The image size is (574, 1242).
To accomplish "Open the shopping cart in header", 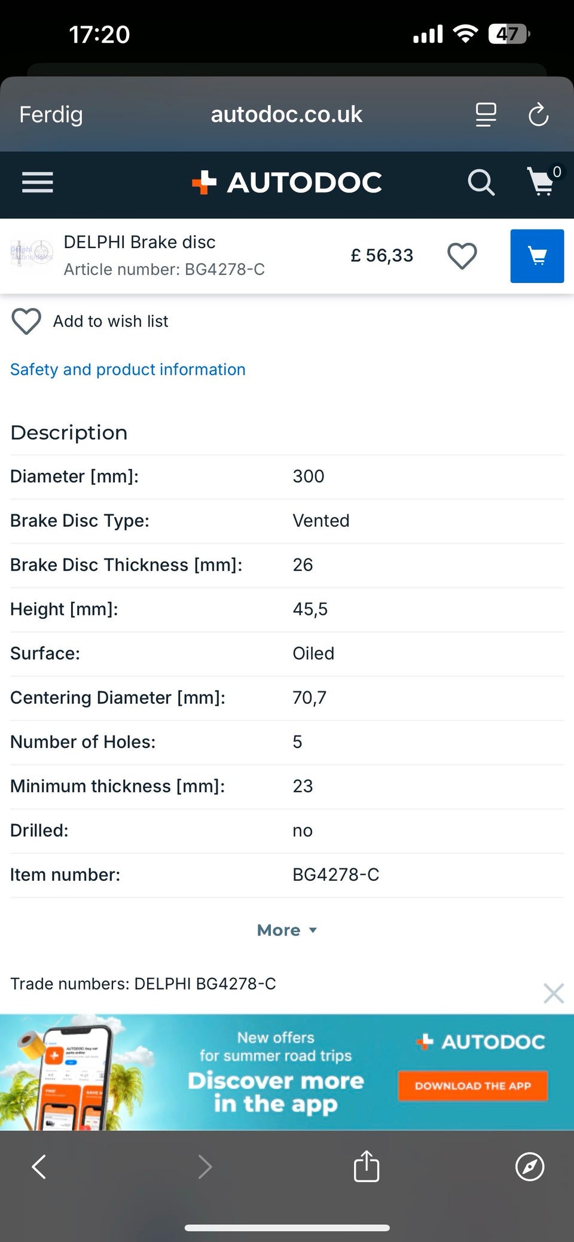I will [542, 181].
